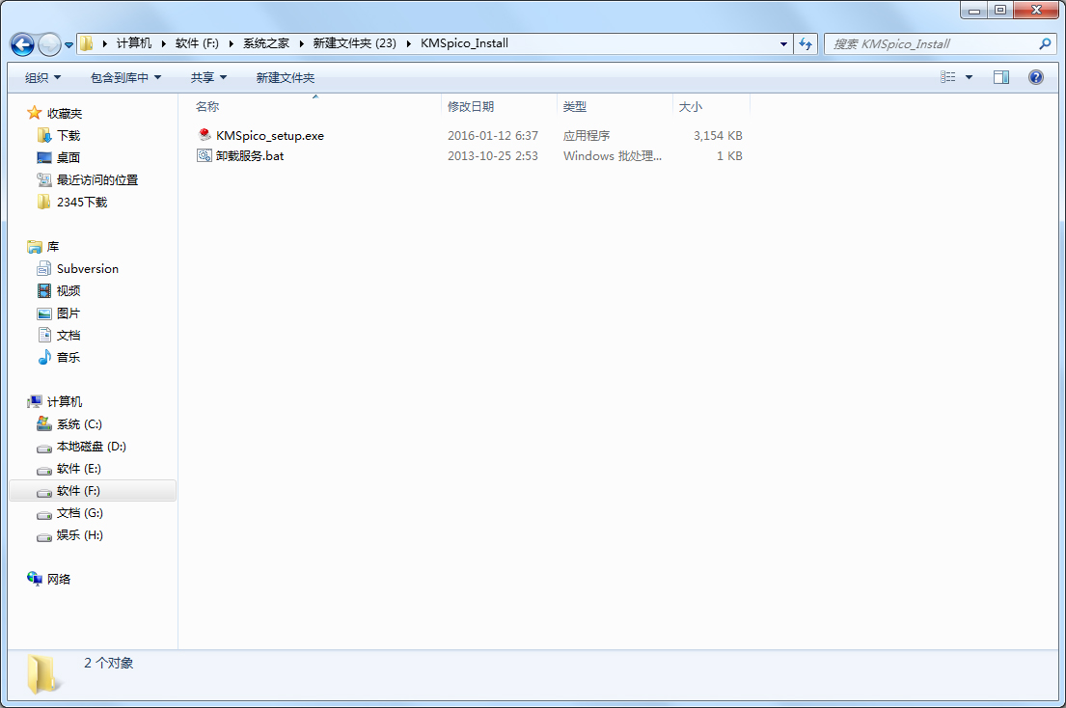Open the 包含到库中 menu
Screen dimensions: 1066x708
pyautogui.click(x=125, y=77)
